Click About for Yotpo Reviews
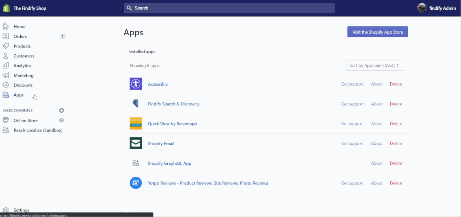This screenshot has height=217, width=461. pos(377,183)
